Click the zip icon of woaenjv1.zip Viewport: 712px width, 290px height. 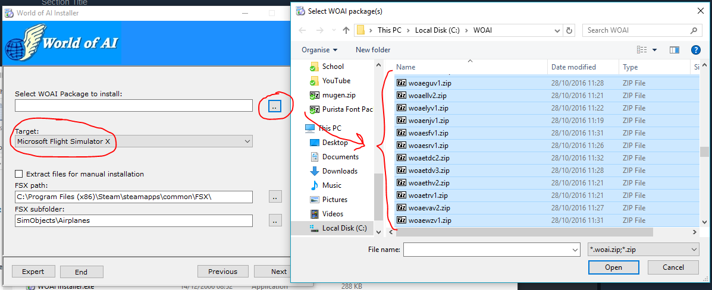402,121
